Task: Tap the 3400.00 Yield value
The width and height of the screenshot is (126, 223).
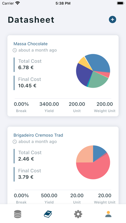Action: click(x=49, y=104)
